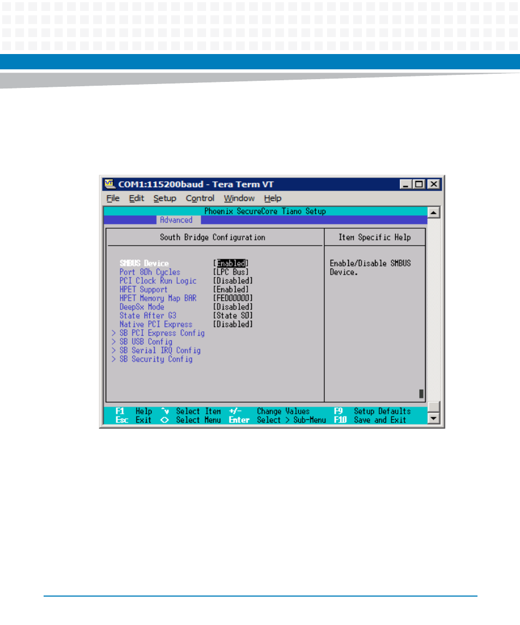
Task: Open the Control menu
Action: tap(200, 199)
